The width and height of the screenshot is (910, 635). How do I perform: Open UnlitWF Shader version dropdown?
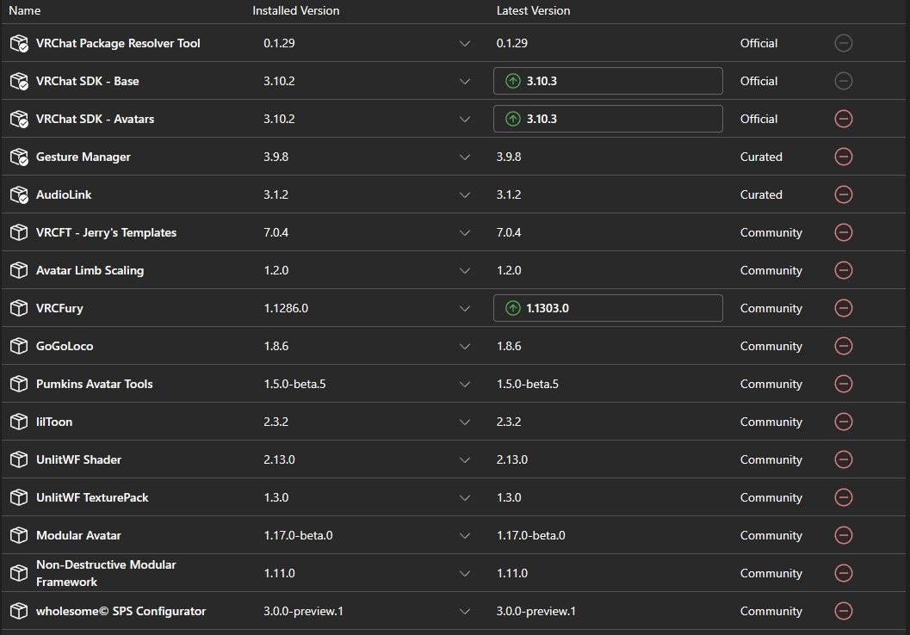pyautogui.click(x=465, y=459)
